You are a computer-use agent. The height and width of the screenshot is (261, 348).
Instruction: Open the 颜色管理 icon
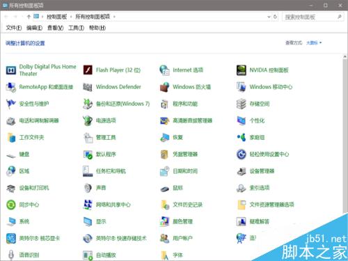pyautogui.click(x=164, y=221)
